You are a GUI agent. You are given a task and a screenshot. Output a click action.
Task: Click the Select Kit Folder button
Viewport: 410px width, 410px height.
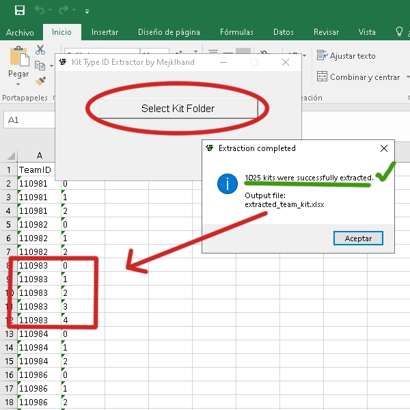178,109
